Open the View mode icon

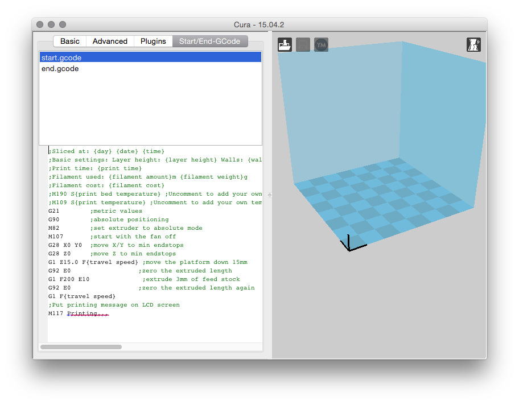coord(473,45)
